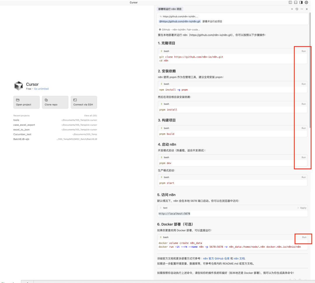315x283 pixels.
Task: Toggle the AI chat side pane icon
Action: (301, 2)
